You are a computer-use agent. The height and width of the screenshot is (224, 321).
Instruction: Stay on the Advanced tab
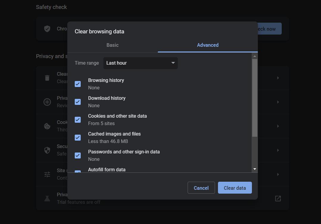(208, 45)
